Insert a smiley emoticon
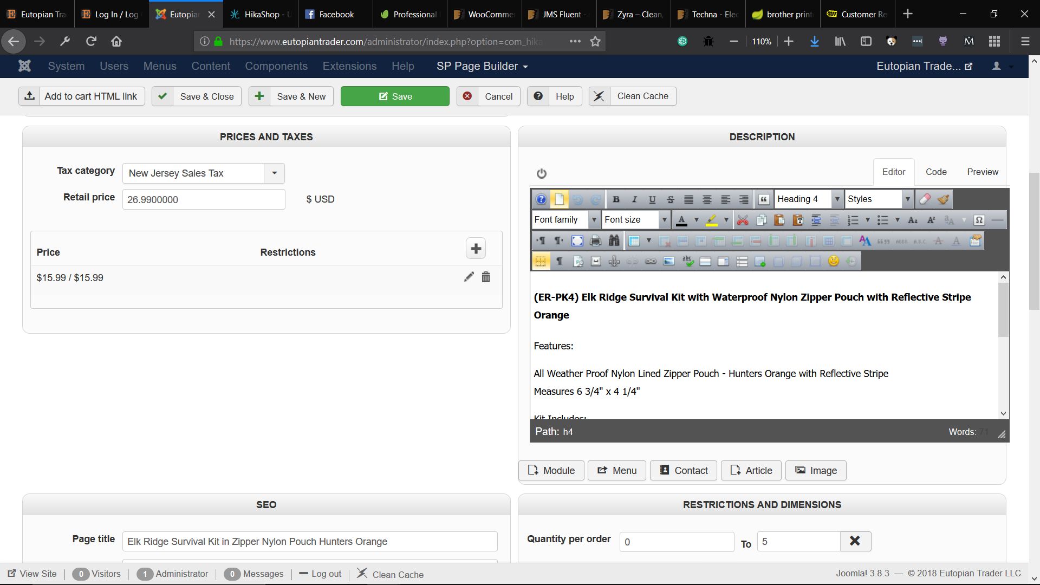1040x585 pixels. [833, 261]
